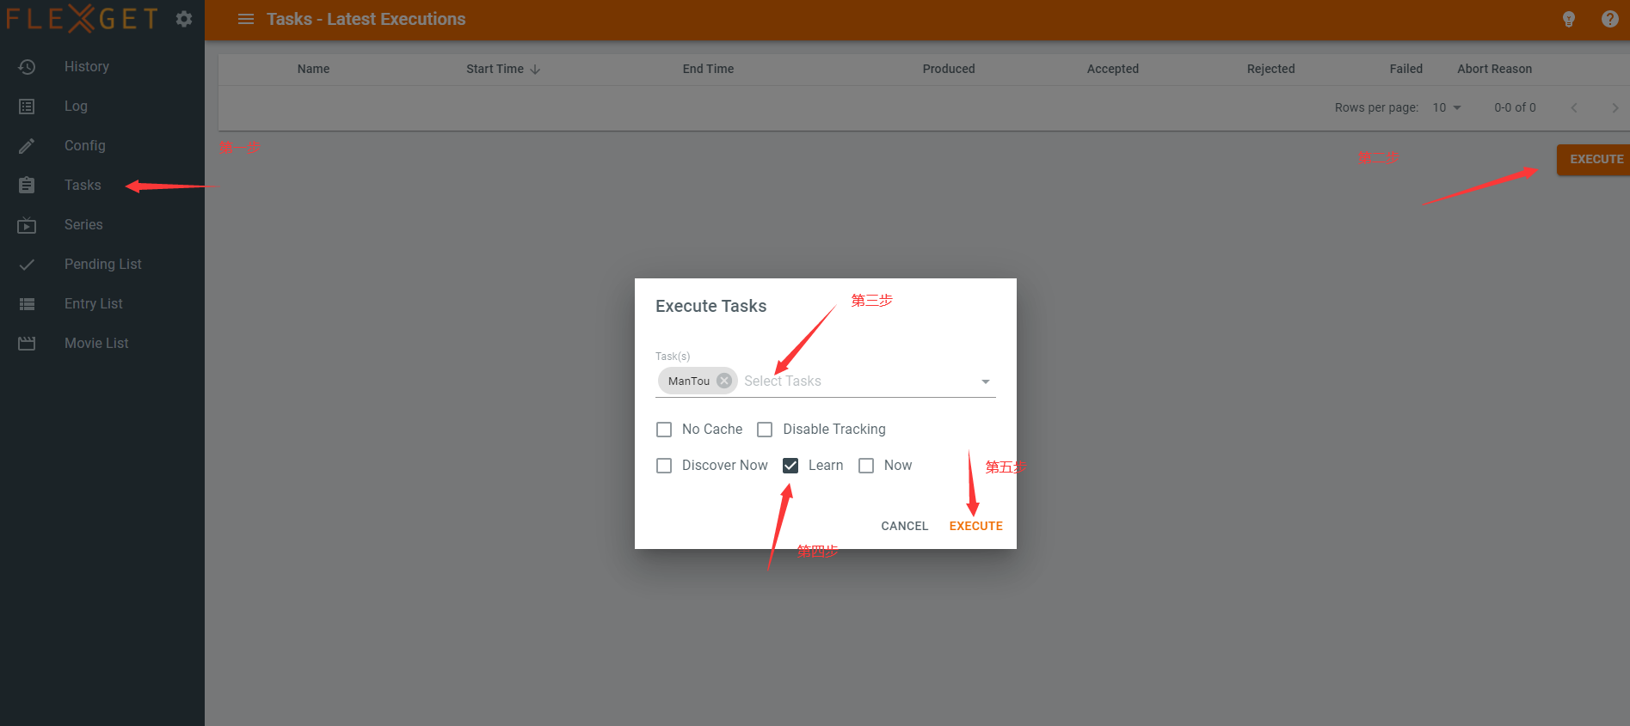Toggle the hamburger menu icon

[x=246, y=19]
